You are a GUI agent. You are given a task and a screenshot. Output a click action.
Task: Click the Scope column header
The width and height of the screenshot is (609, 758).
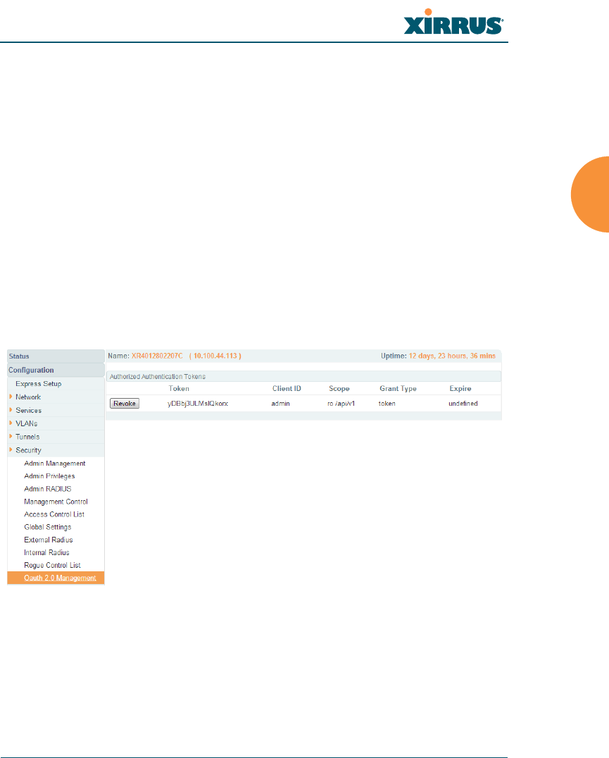pyautogui.click(x=339, y=389)
